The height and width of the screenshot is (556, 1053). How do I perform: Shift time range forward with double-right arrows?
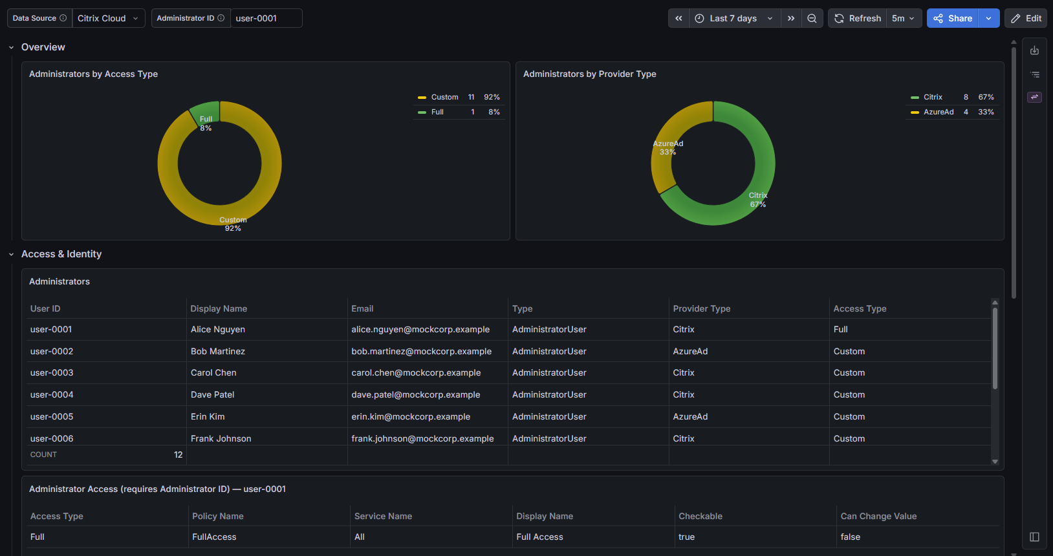click(x=791, y=18)
